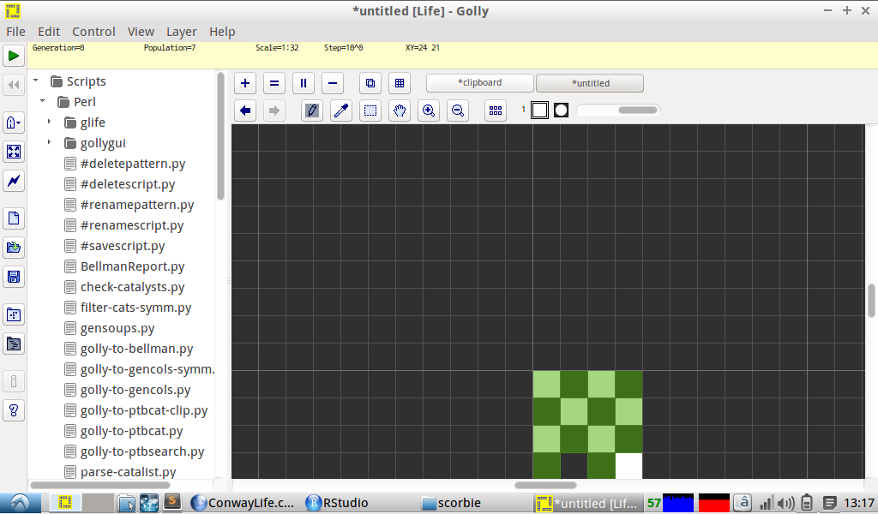Screen dimensions: 878x514
Task: Create a new pattern
Action: point(14,218)
